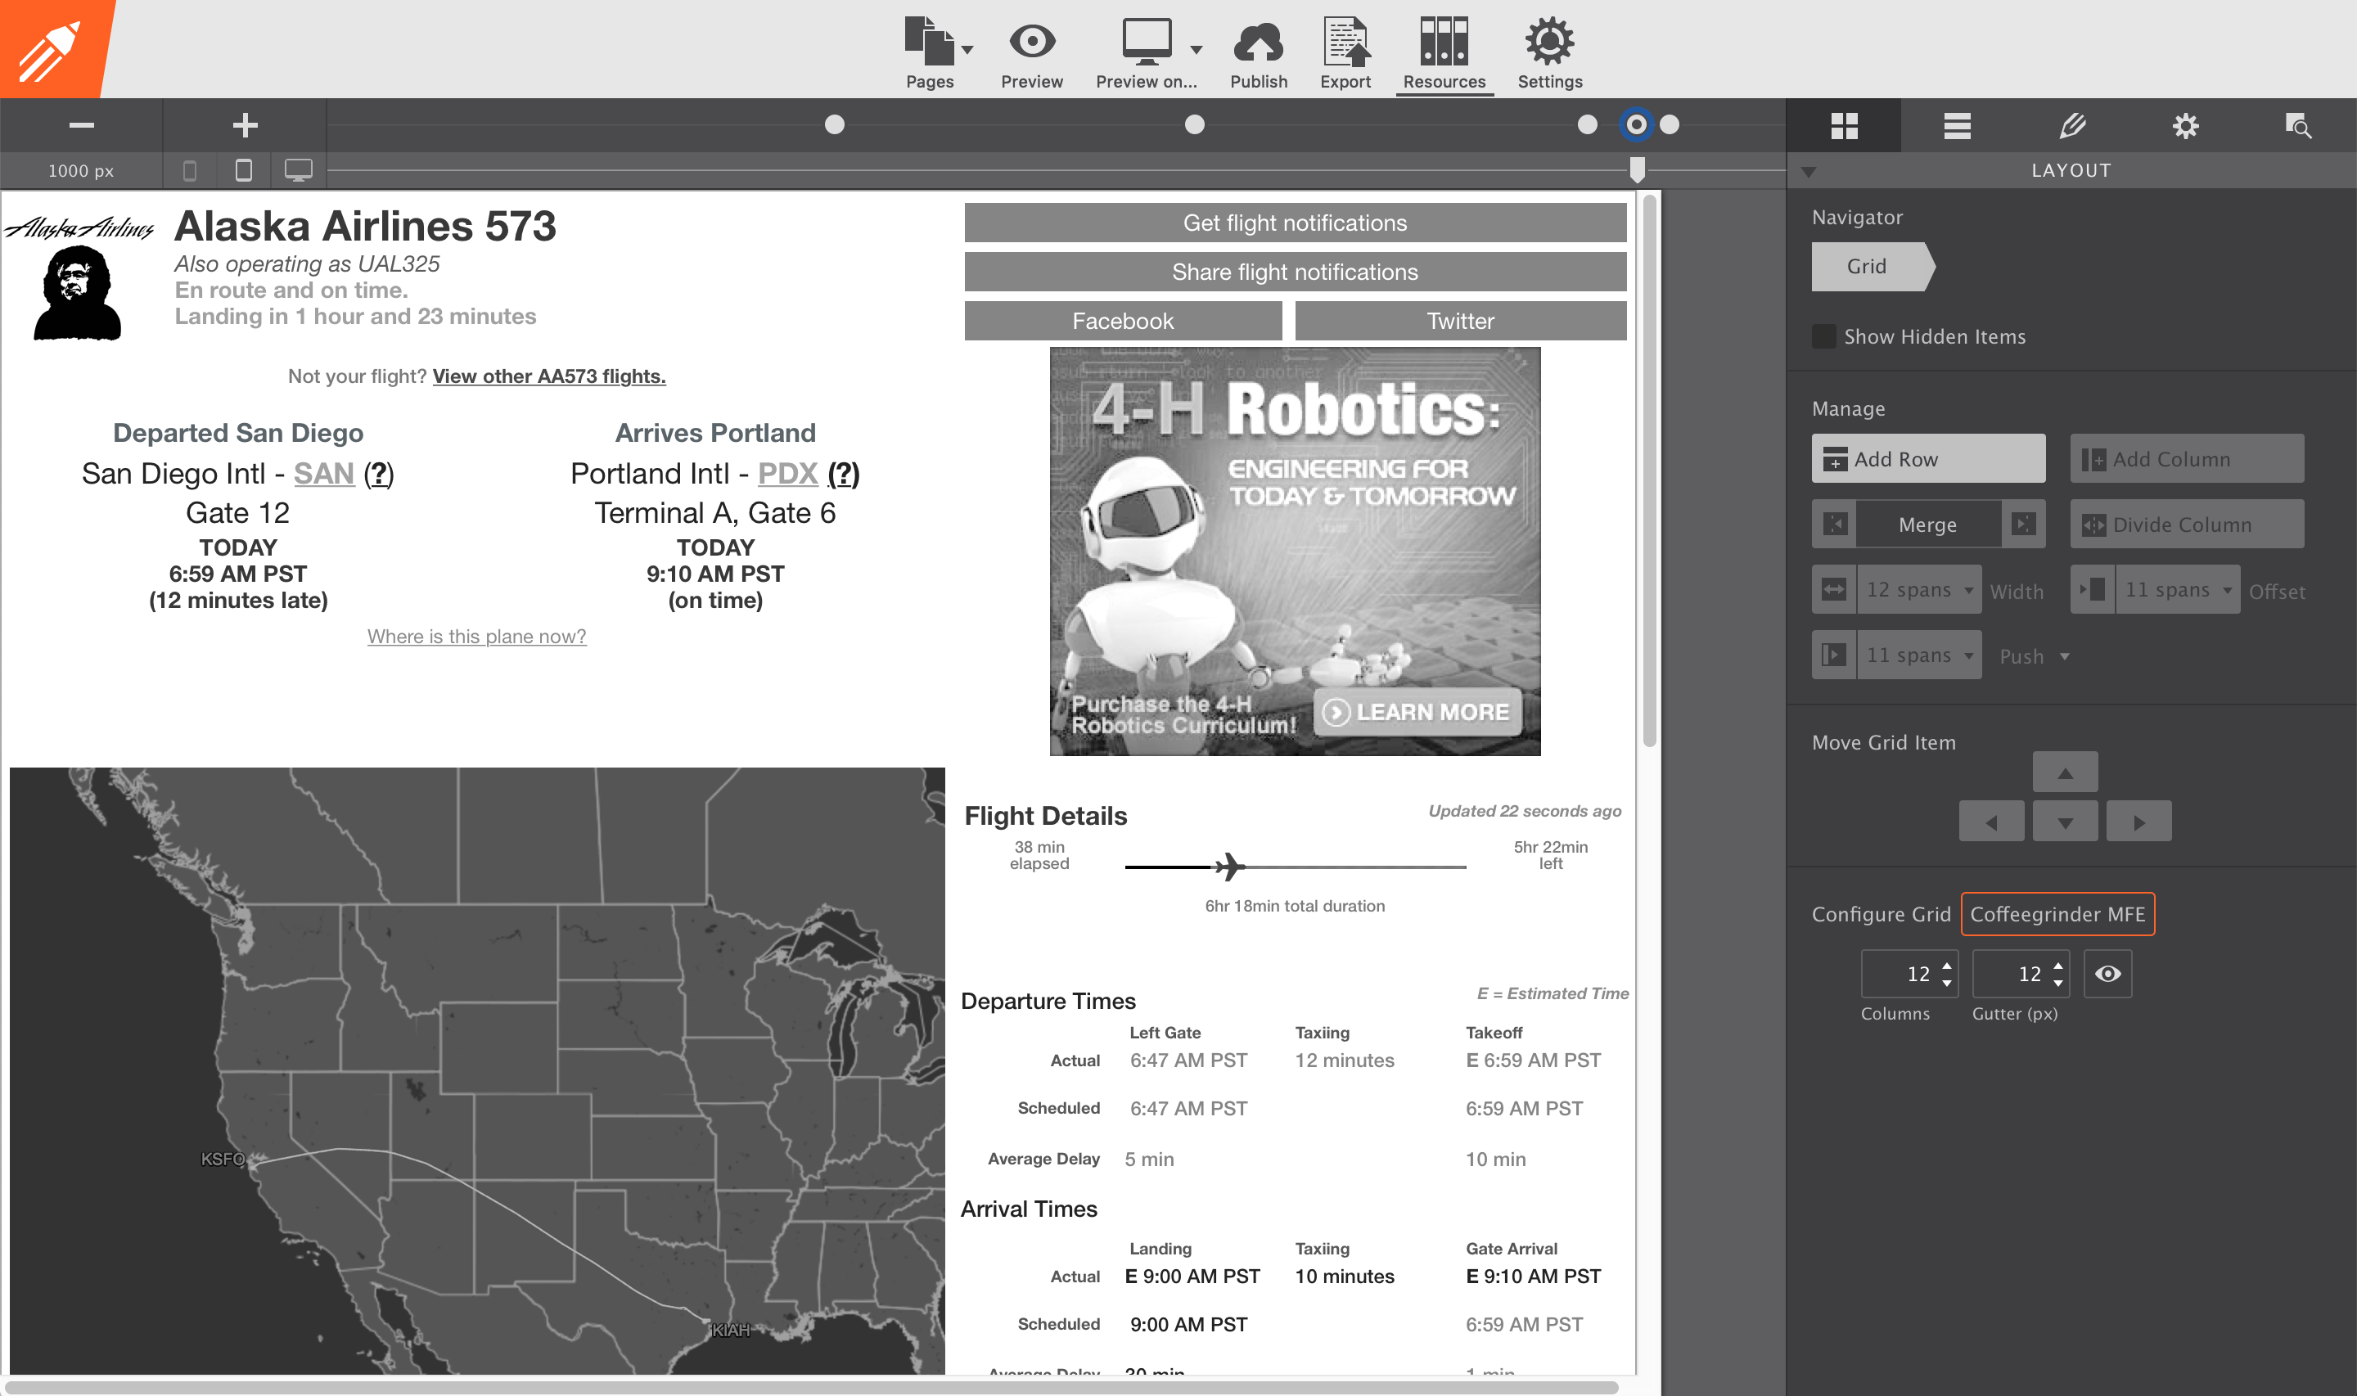Switch to the grid layout panel tab
This screenshot has height=1396, width=2357.
tap(1844, 125)
